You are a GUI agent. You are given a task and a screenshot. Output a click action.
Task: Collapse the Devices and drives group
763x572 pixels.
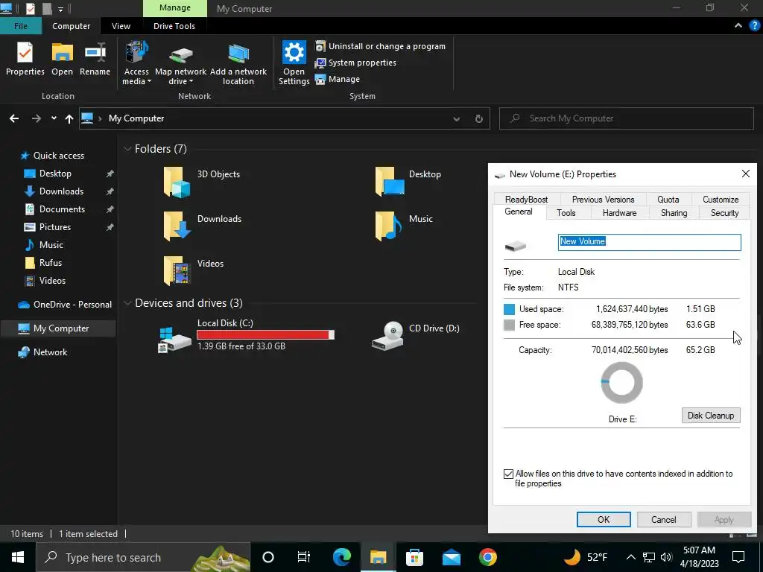click(x=127, y=303)
